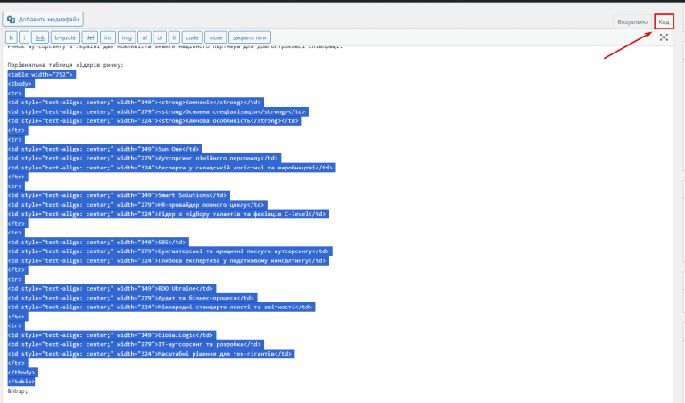Viewport: 685px width, 403px height.
Task: Insert a link tag
Action: click(x=40, y=37)
